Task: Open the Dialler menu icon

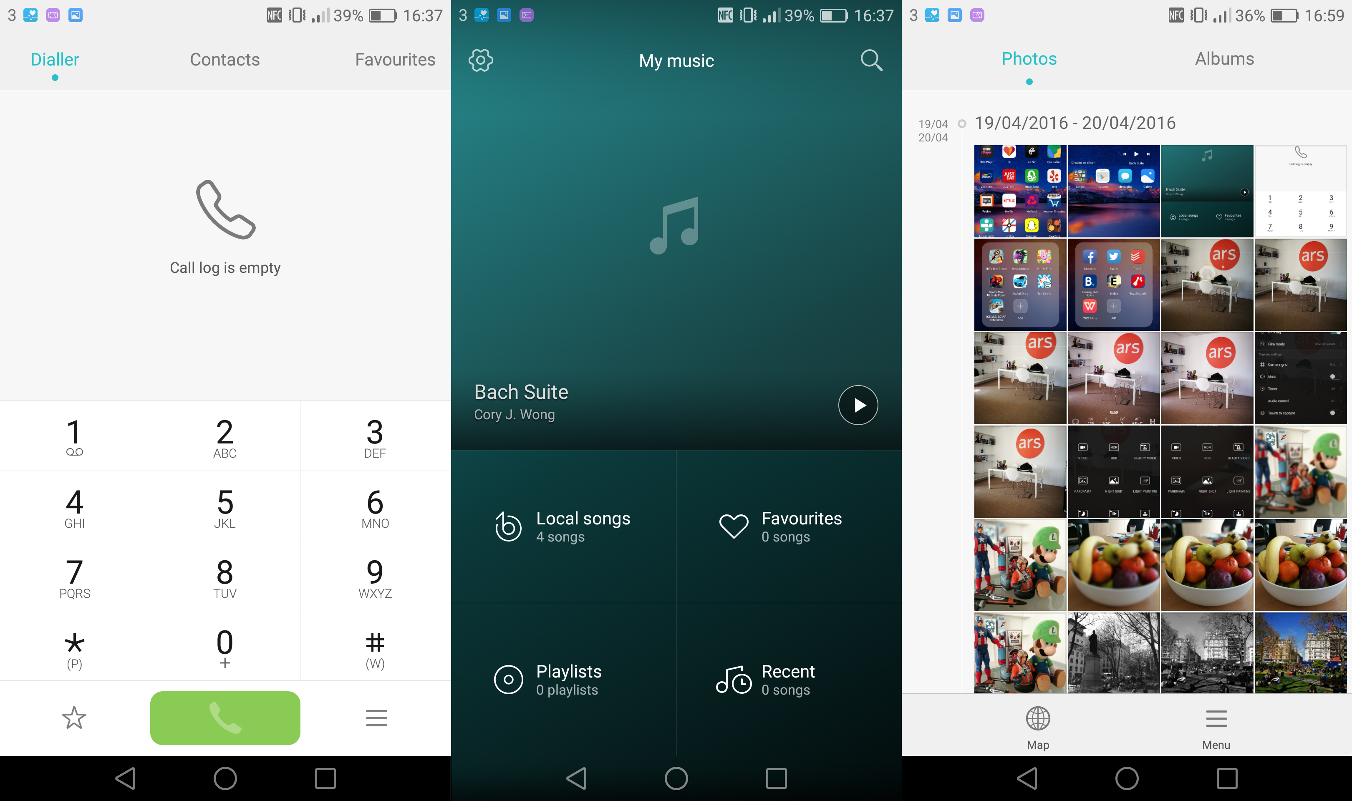Action: 376,718
